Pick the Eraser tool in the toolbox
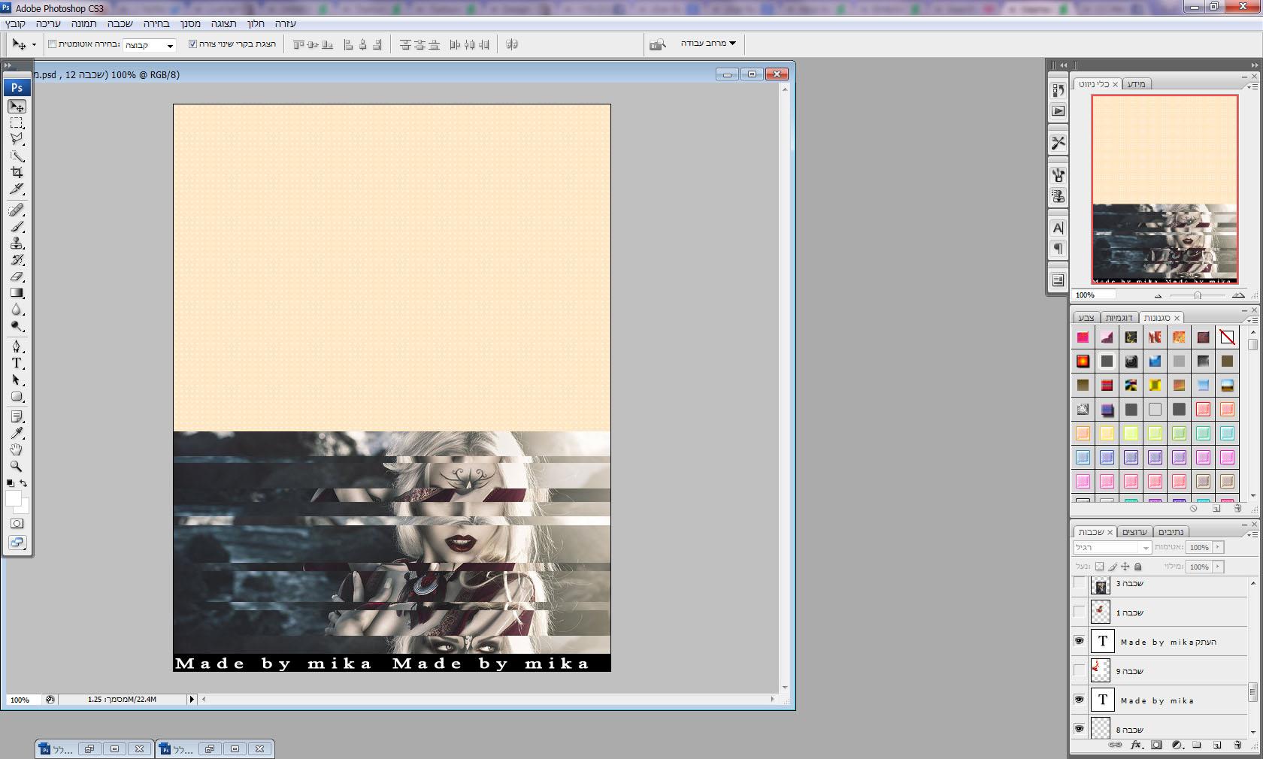Image resolution: width=1263 pixels, height=759 pixels. pos(17,277)
